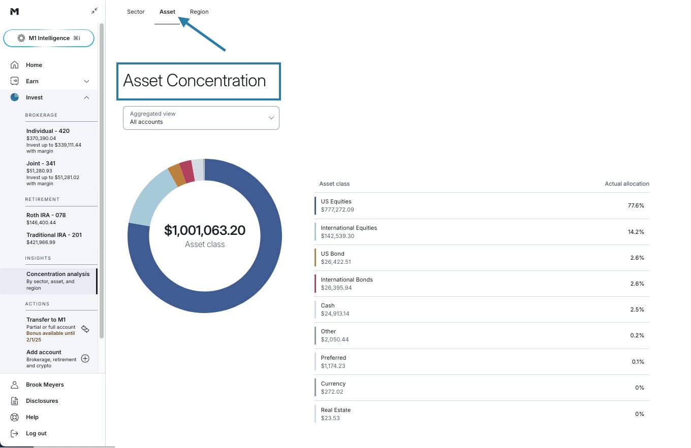Open Brook Meyers profile

point(45,385)
